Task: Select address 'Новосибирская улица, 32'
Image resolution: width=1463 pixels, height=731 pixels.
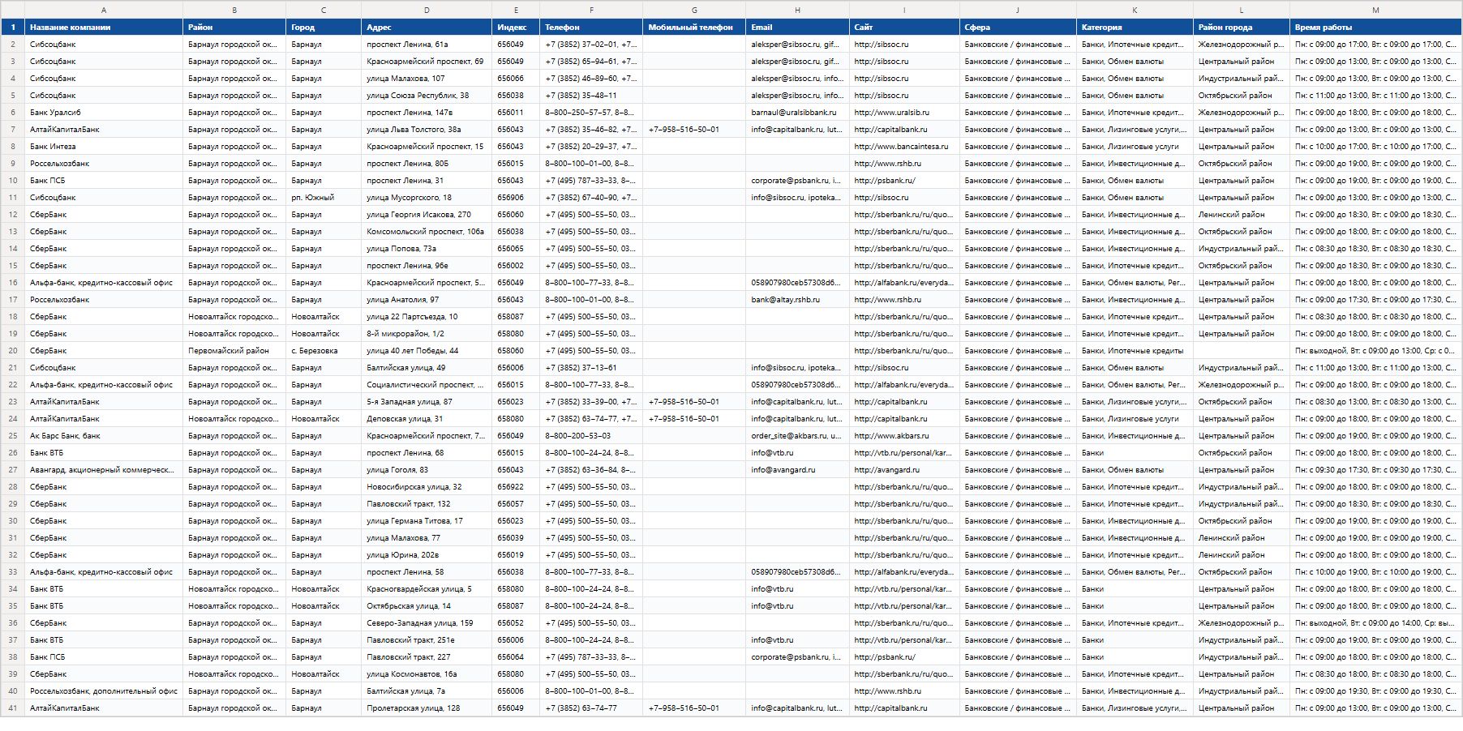Action: click(x=427, y=486)
